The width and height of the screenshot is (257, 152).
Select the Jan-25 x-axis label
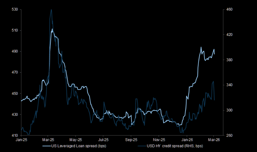tap(21, 140)
